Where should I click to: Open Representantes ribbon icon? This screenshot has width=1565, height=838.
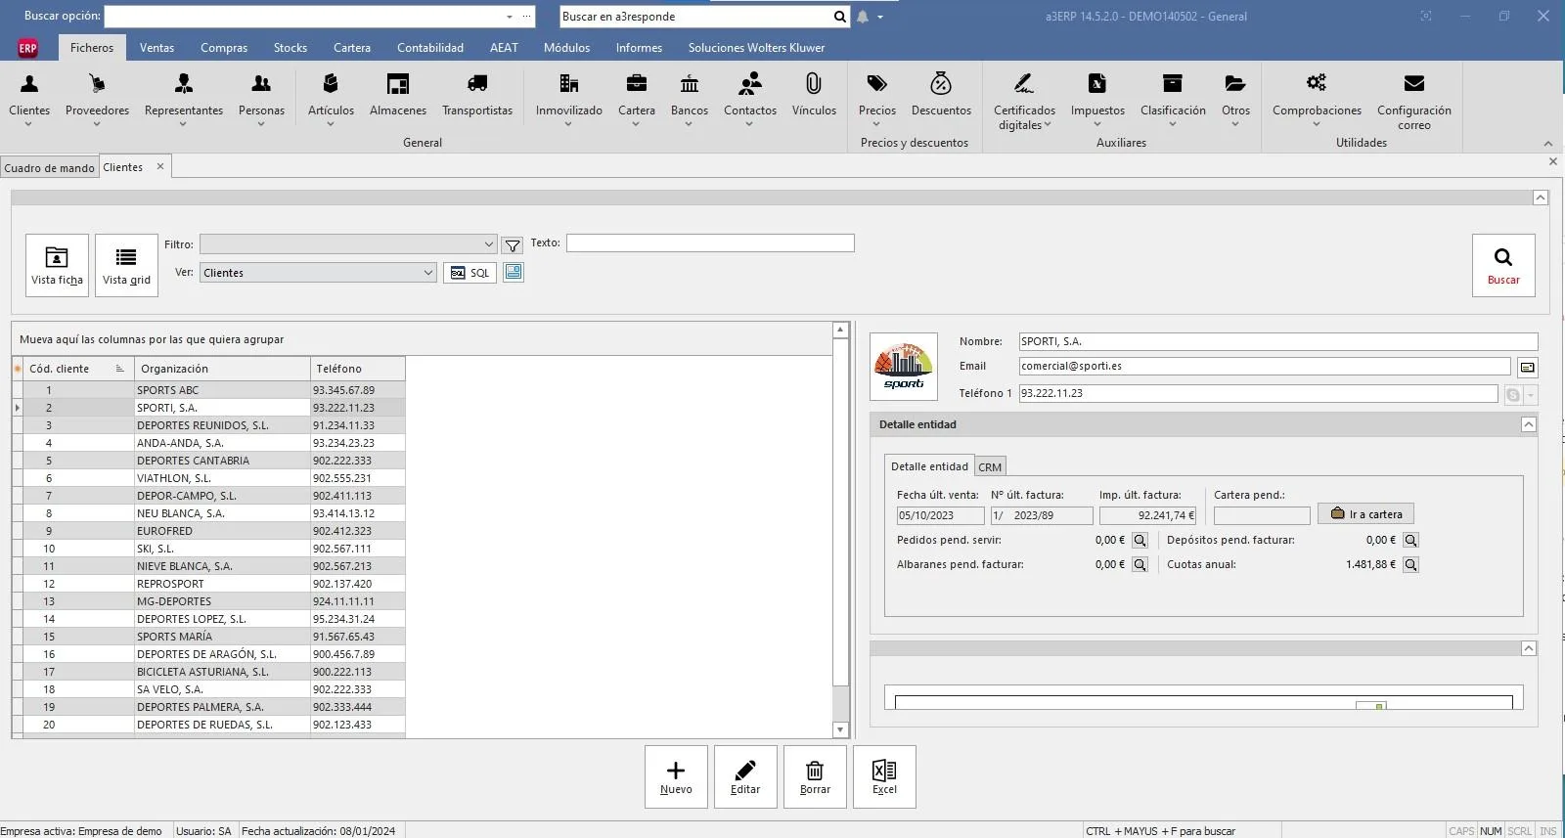tap(184, 97)
